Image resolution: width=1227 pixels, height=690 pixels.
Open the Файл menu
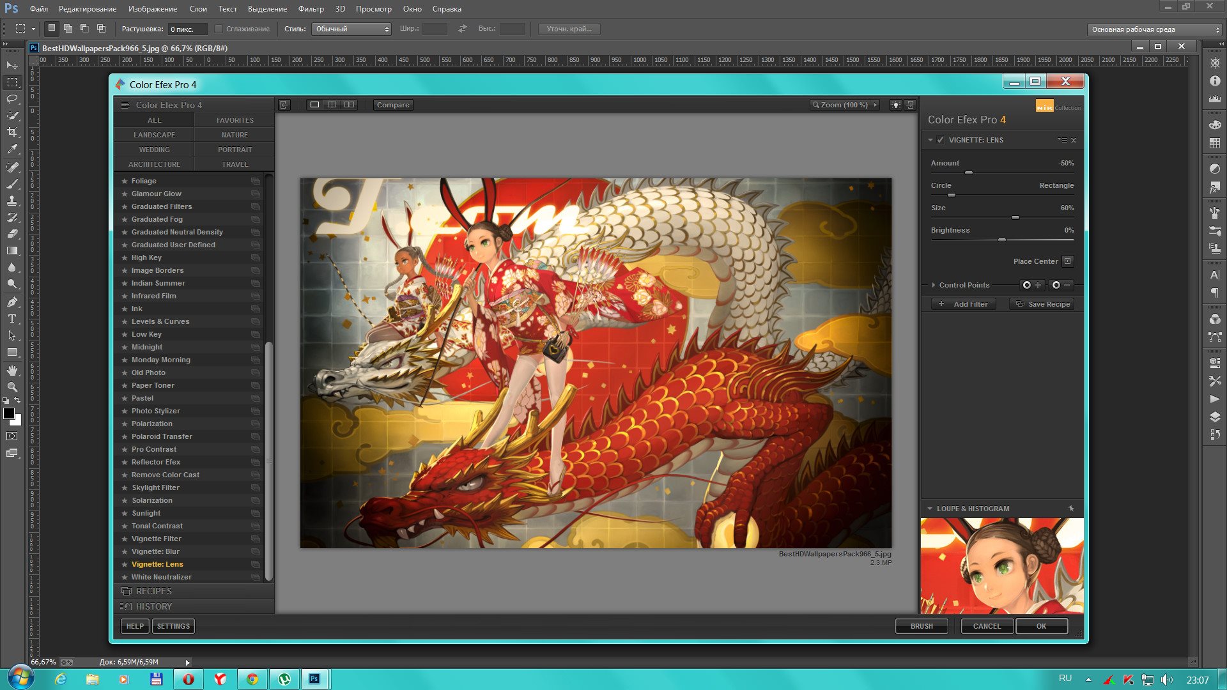pos(39,9)
